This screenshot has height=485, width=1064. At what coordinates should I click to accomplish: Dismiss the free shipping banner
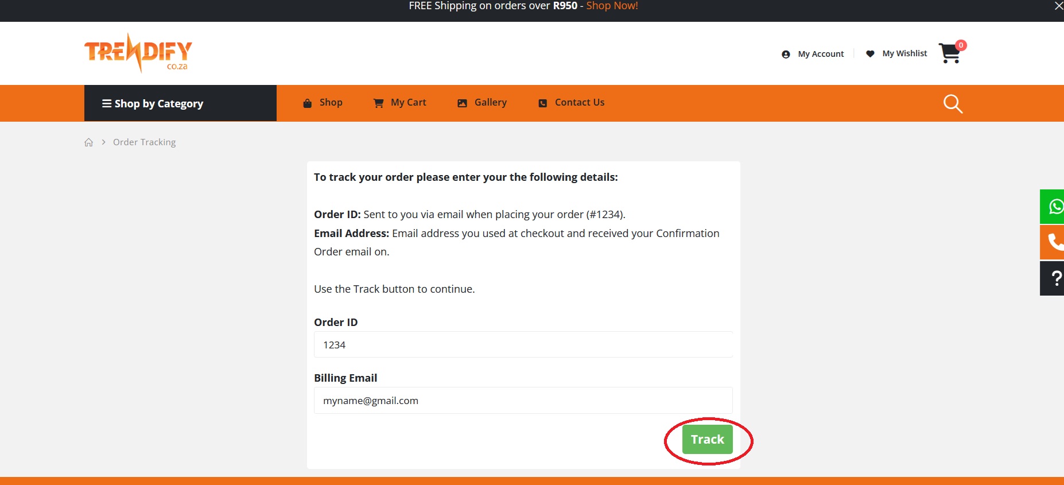[x=1058, y=6]
